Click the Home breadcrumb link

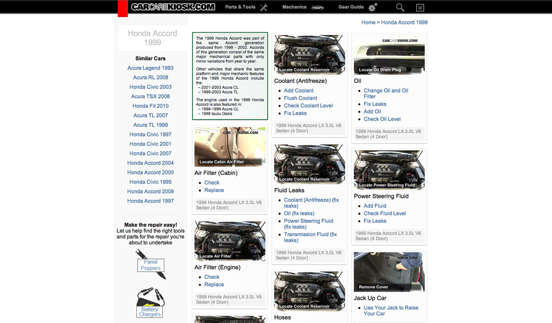(368, 22)
